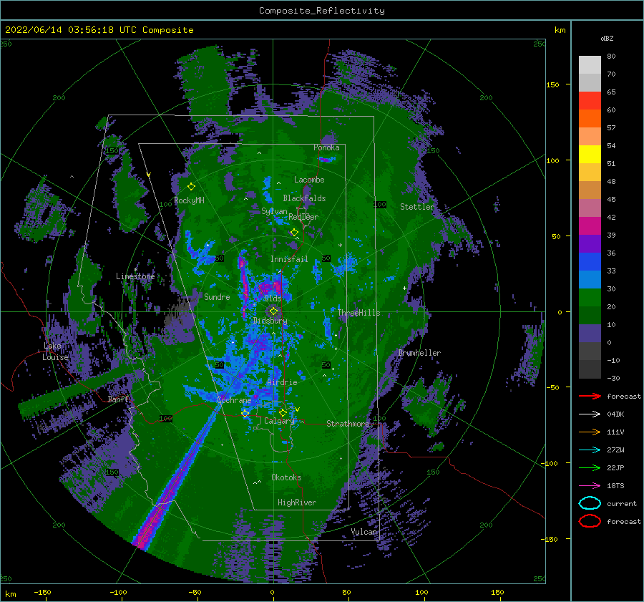644x602 pixels.
Task: Click the ThreeHills label
Action: (x=359, y=313)
